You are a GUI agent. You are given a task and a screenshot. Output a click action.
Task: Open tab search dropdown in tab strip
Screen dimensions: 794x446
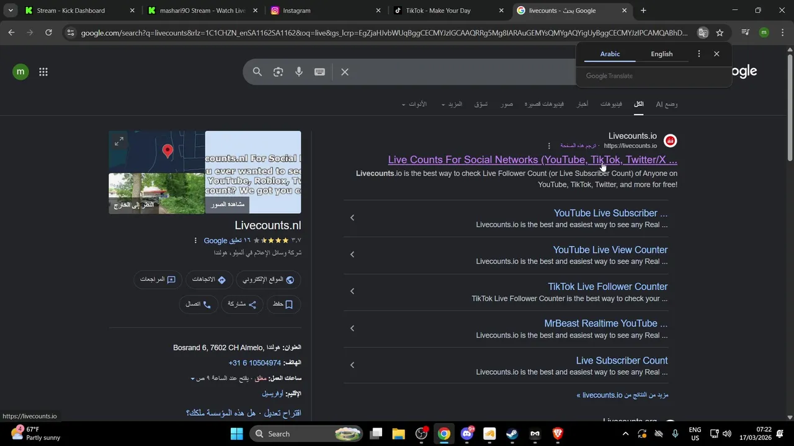pos(11,11)
